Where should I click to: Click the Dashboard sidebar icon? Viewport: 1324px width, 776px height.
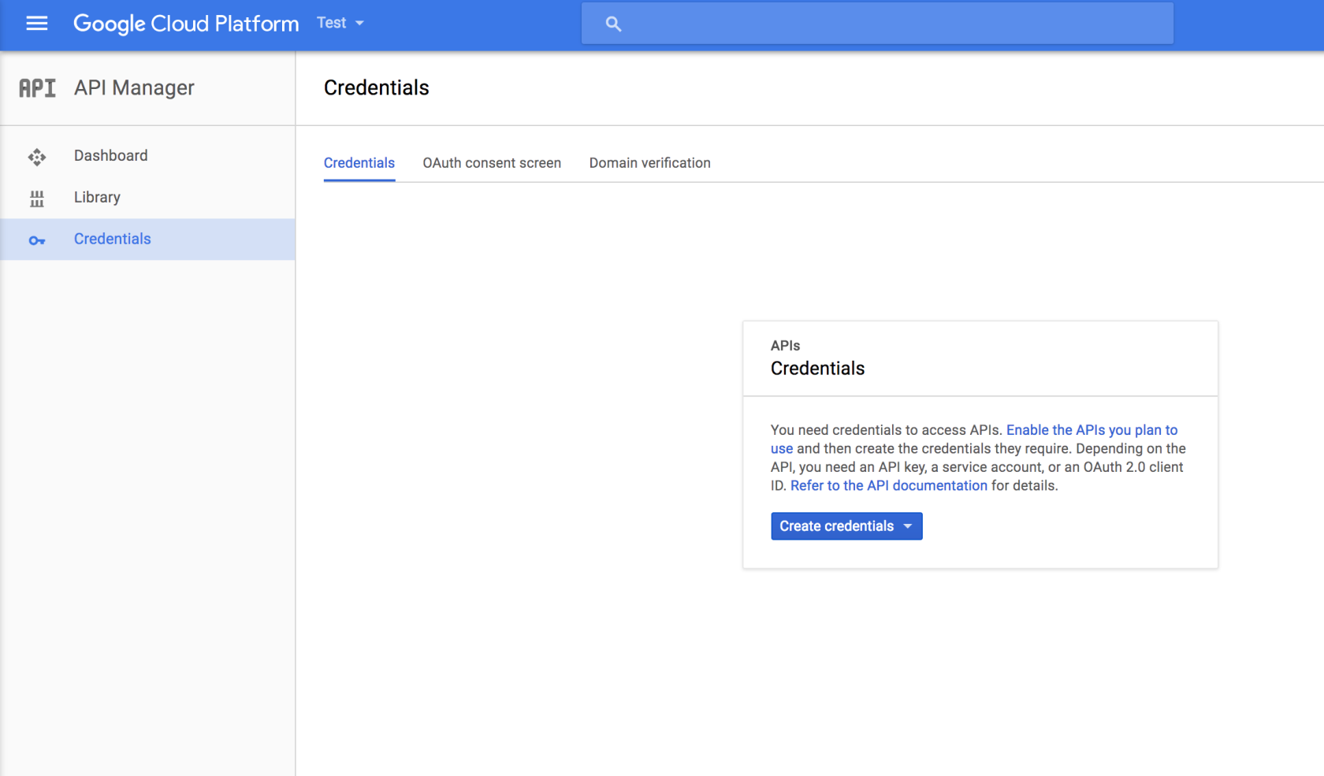[x=37, y=157]
